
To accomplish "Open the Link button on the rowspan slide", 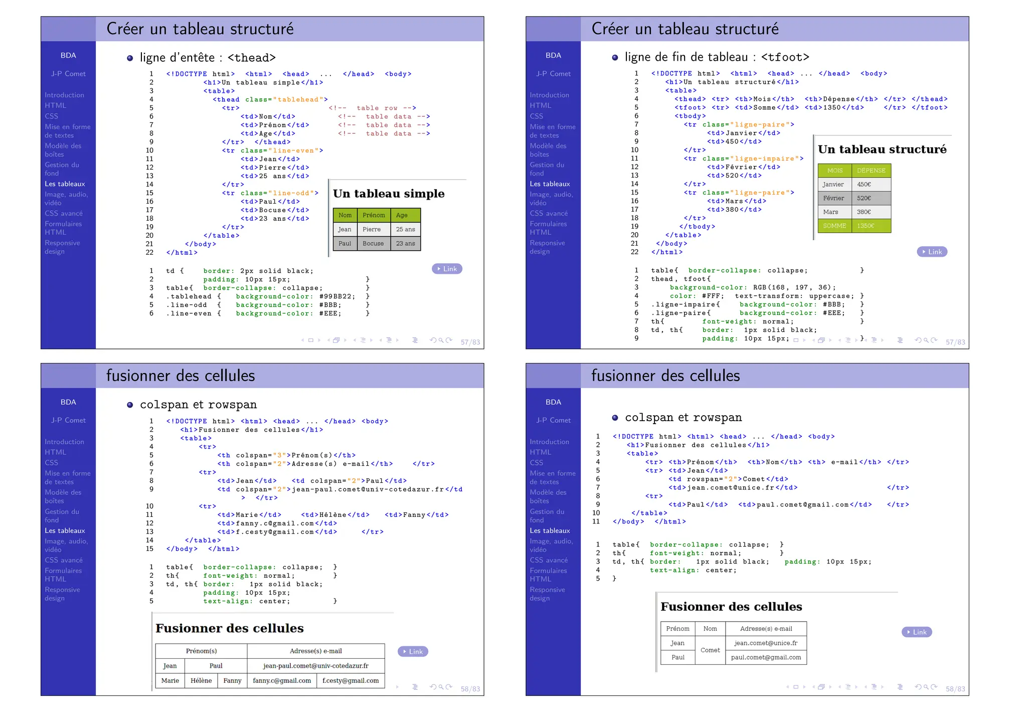I will [917, 632].
